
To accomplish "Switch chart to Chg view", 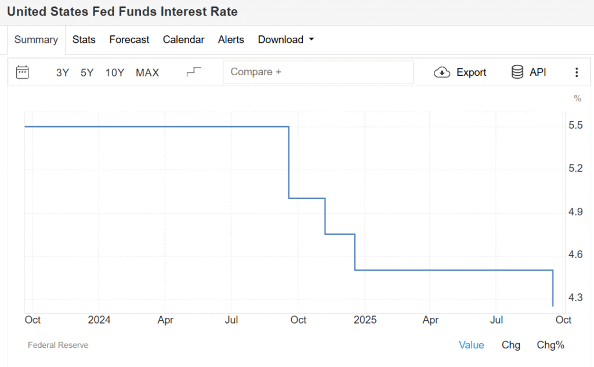I will pyautogui.click(x=511, y=345).
